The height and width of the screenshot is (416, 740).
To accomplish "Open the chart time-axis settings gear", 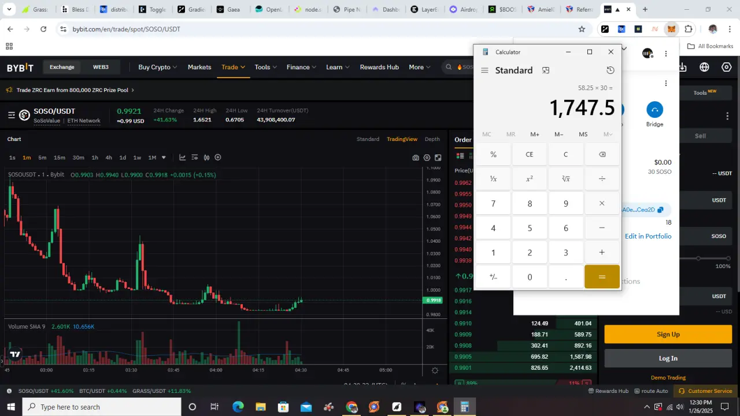I will tap(435, 370).
